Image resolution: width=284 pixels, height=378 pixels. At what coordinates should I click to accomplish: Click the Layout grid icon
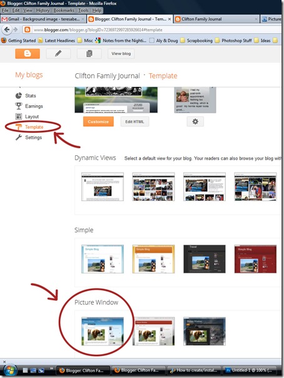tap(19, 116)
